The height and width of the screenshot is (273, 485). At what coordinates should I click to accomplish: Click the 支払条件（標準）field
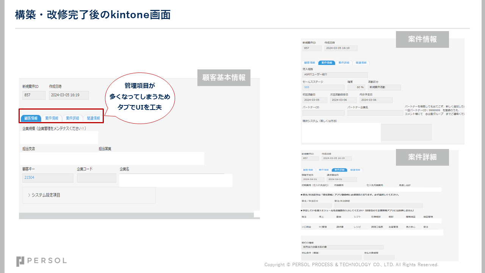[332, 257]
